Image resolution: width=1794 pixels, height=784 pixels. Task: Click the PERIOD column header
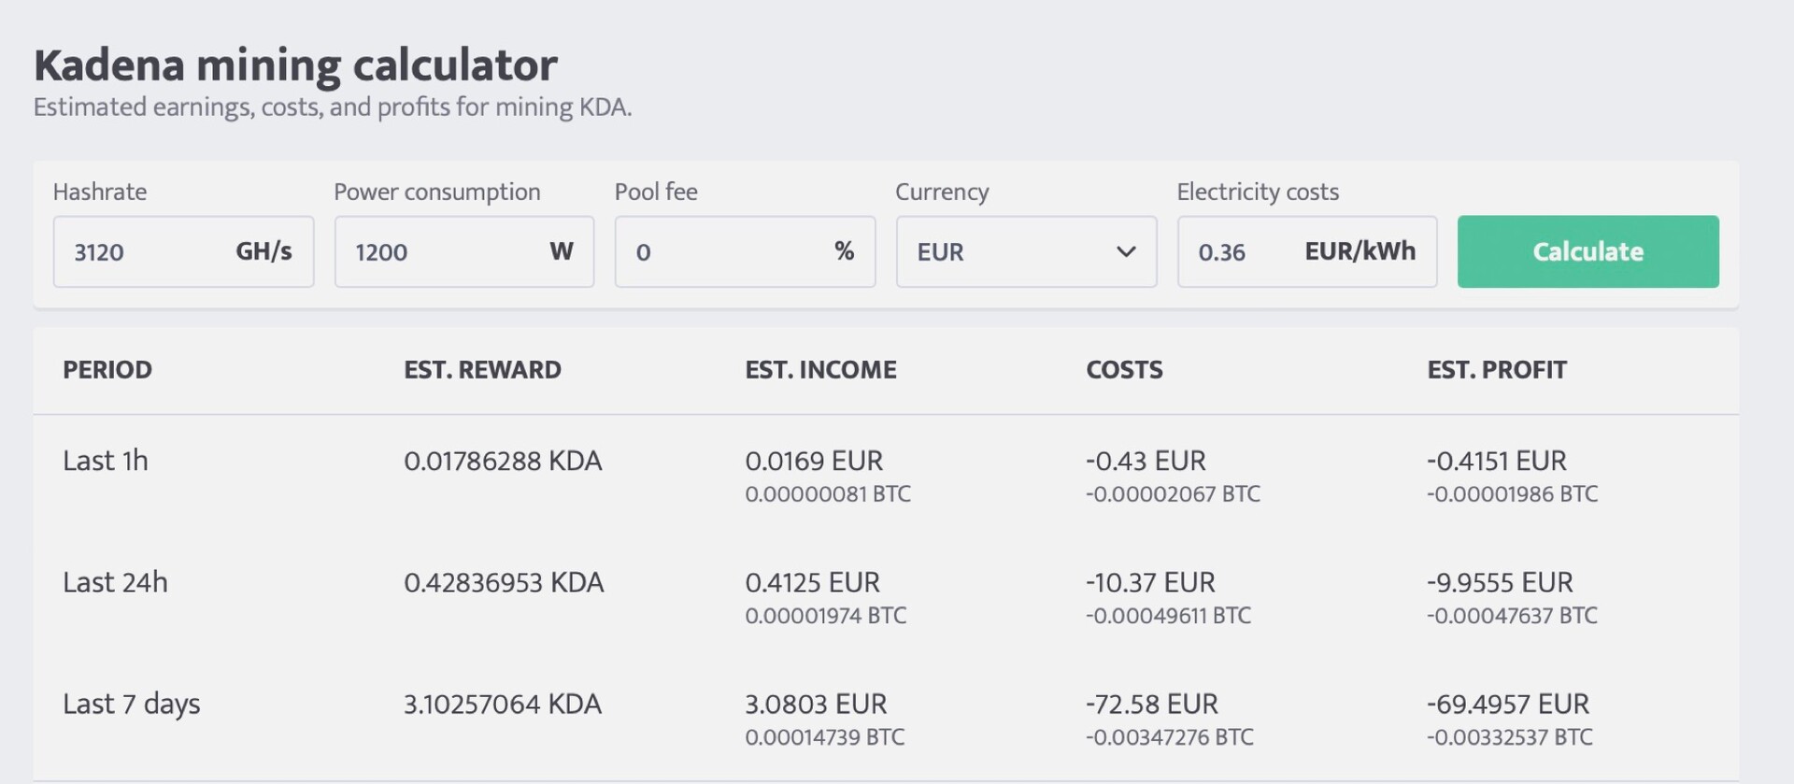[x=107, y=370]
